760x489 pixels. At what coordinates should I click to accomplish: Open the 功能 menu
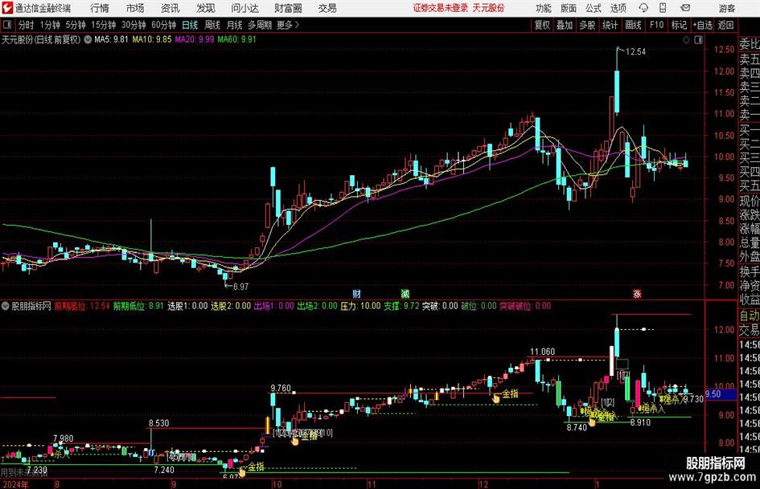[x=544, y=8]
